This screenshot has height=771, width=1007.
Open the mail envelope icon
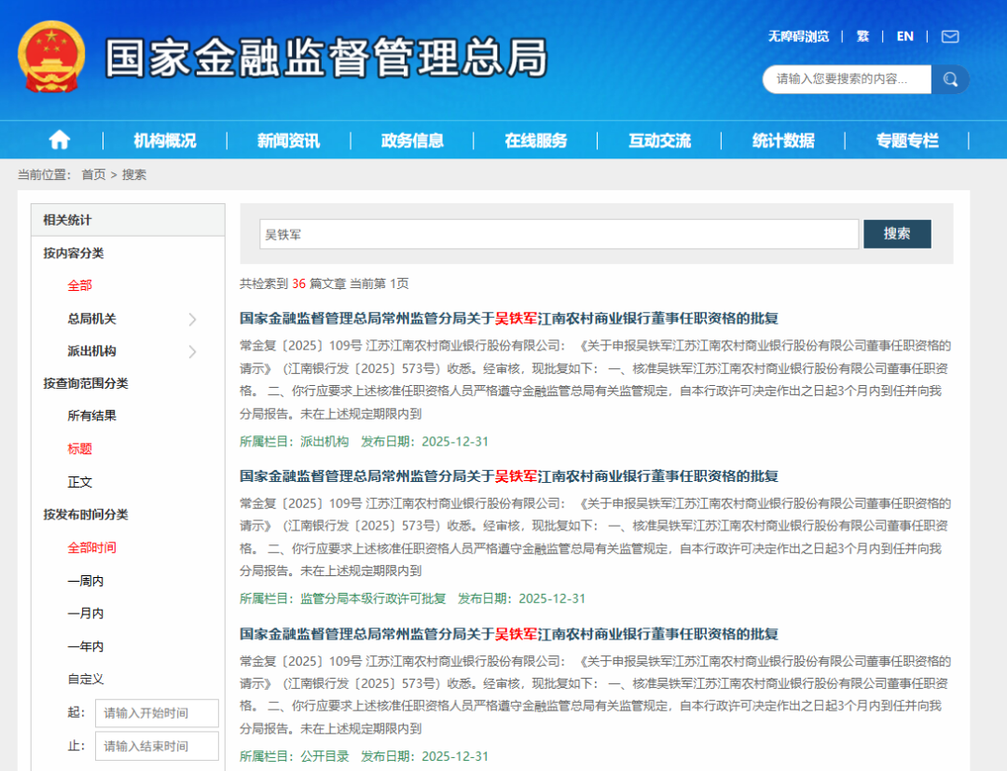coord(950,36)
